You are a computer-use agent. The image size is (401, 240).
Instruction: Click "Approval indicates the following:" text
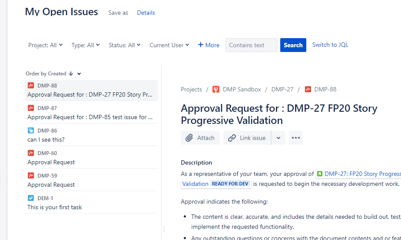pyautogui.click(x=224, y=202)
